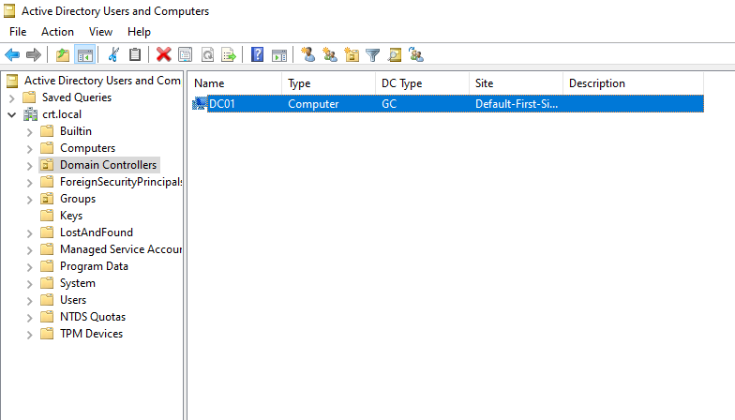Screen dimensions: 735x420
Task: Expand the ForeignSecurityPrincipals node
Action: 30,182
